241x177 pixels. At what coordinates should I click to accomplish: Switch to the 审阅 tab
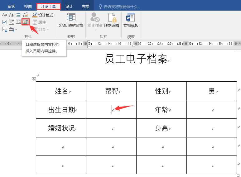click(12, 7)
